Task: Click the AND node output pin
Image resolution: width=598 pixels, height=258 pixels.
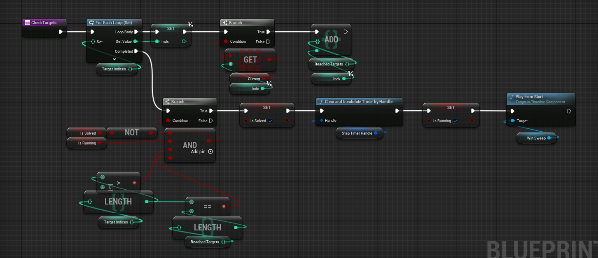Action: (x=209, y=141)
